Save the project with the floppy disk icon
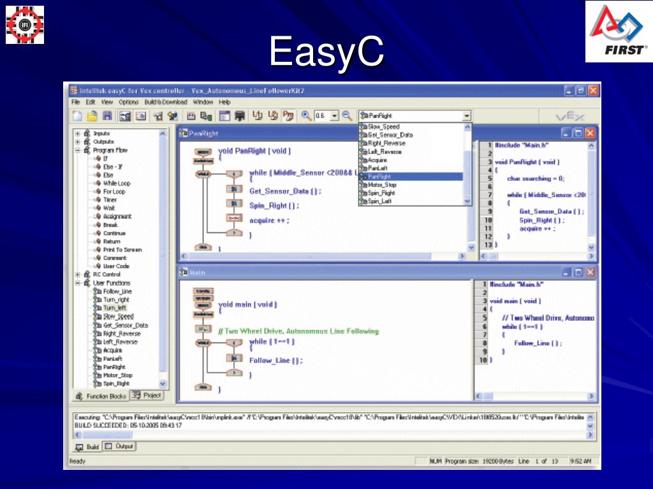The width and height of the screenshot is (653, 489). click(107, 116)
